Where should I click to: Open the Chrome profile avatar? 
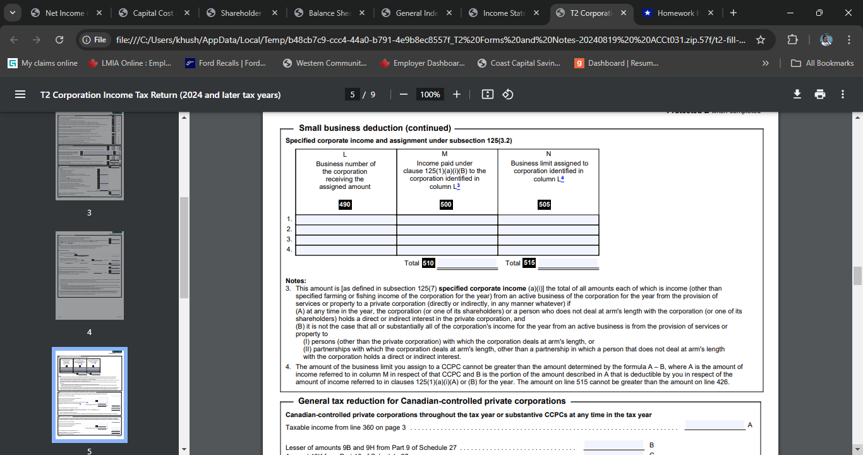(x=826, y=39)
